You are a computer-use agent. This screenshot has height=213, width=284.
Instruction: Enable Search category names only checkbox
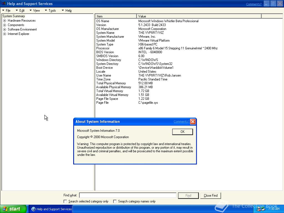click(115, 201)
